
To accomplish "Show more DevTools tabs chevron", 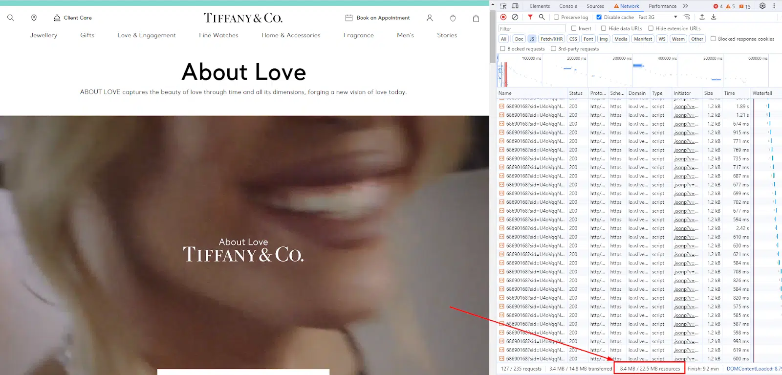I will pos(685,6).
